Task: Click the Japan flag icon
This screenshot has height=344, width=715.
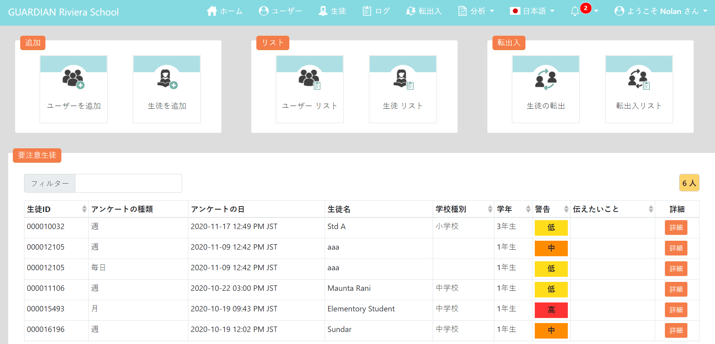Action: point(515,11)
